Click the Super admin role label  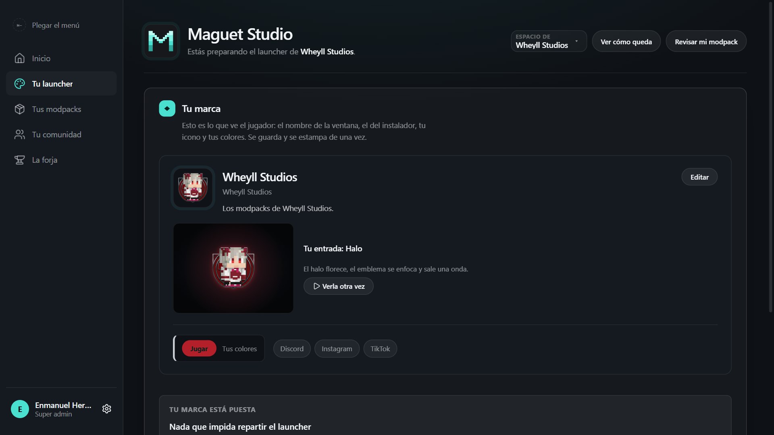pos(54,414)
